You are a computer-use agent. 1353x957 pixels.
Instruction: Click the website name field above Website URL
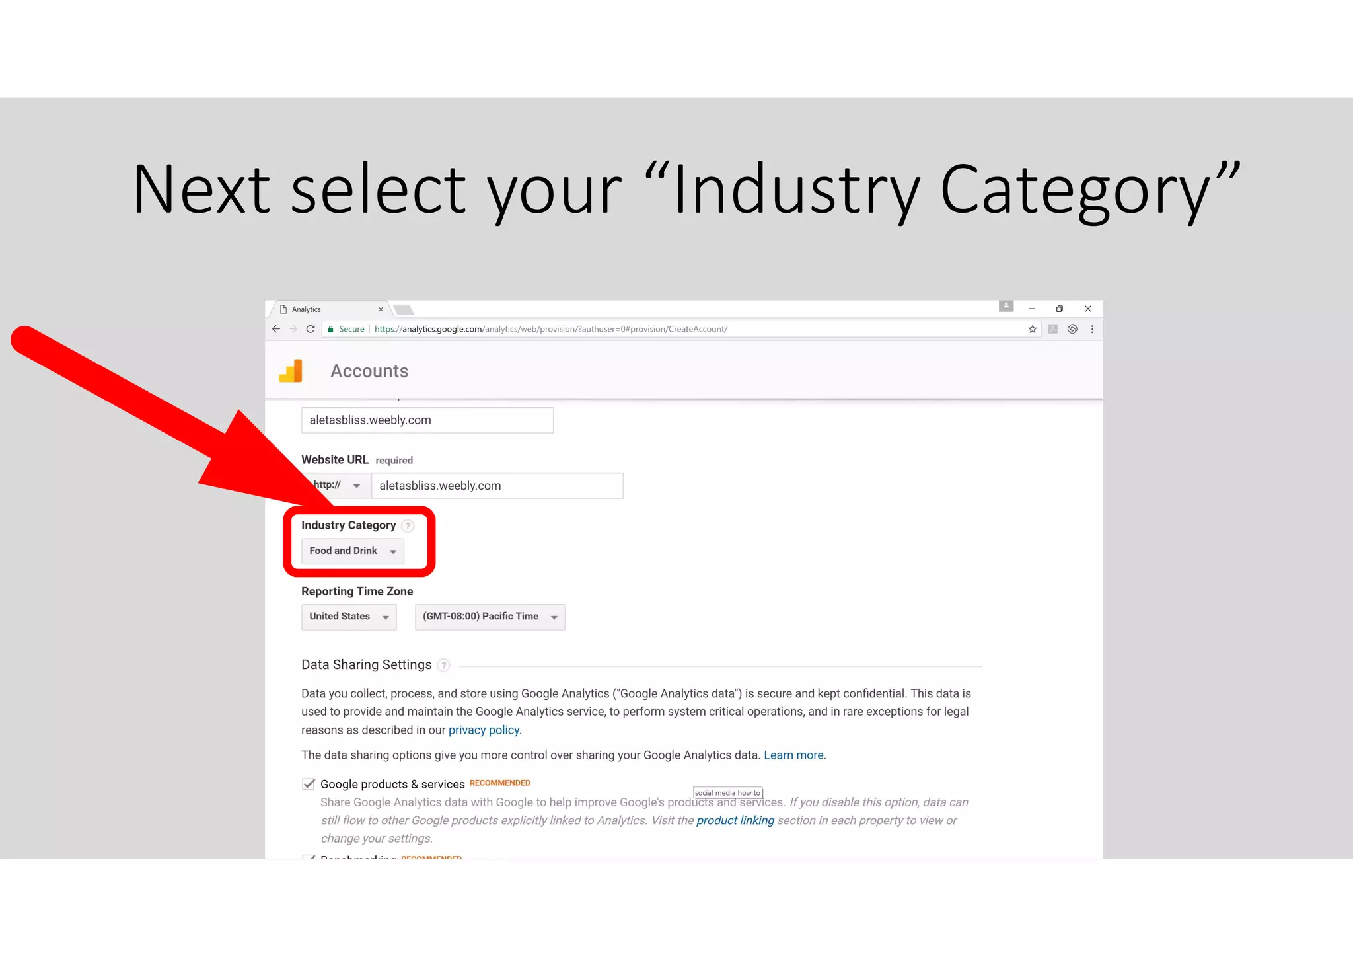tap(427, 420)
